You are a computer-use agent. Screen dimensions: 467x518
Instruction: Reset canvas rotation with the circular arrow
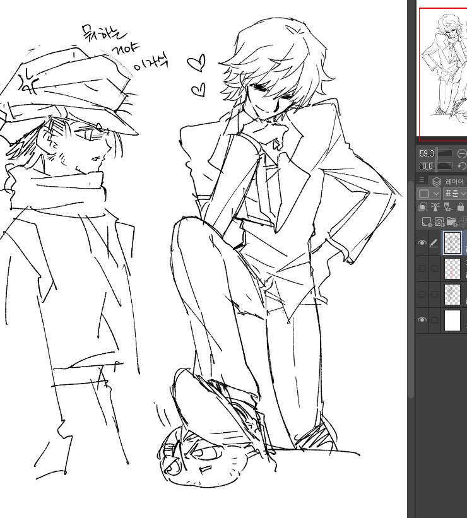coord(462,166)
